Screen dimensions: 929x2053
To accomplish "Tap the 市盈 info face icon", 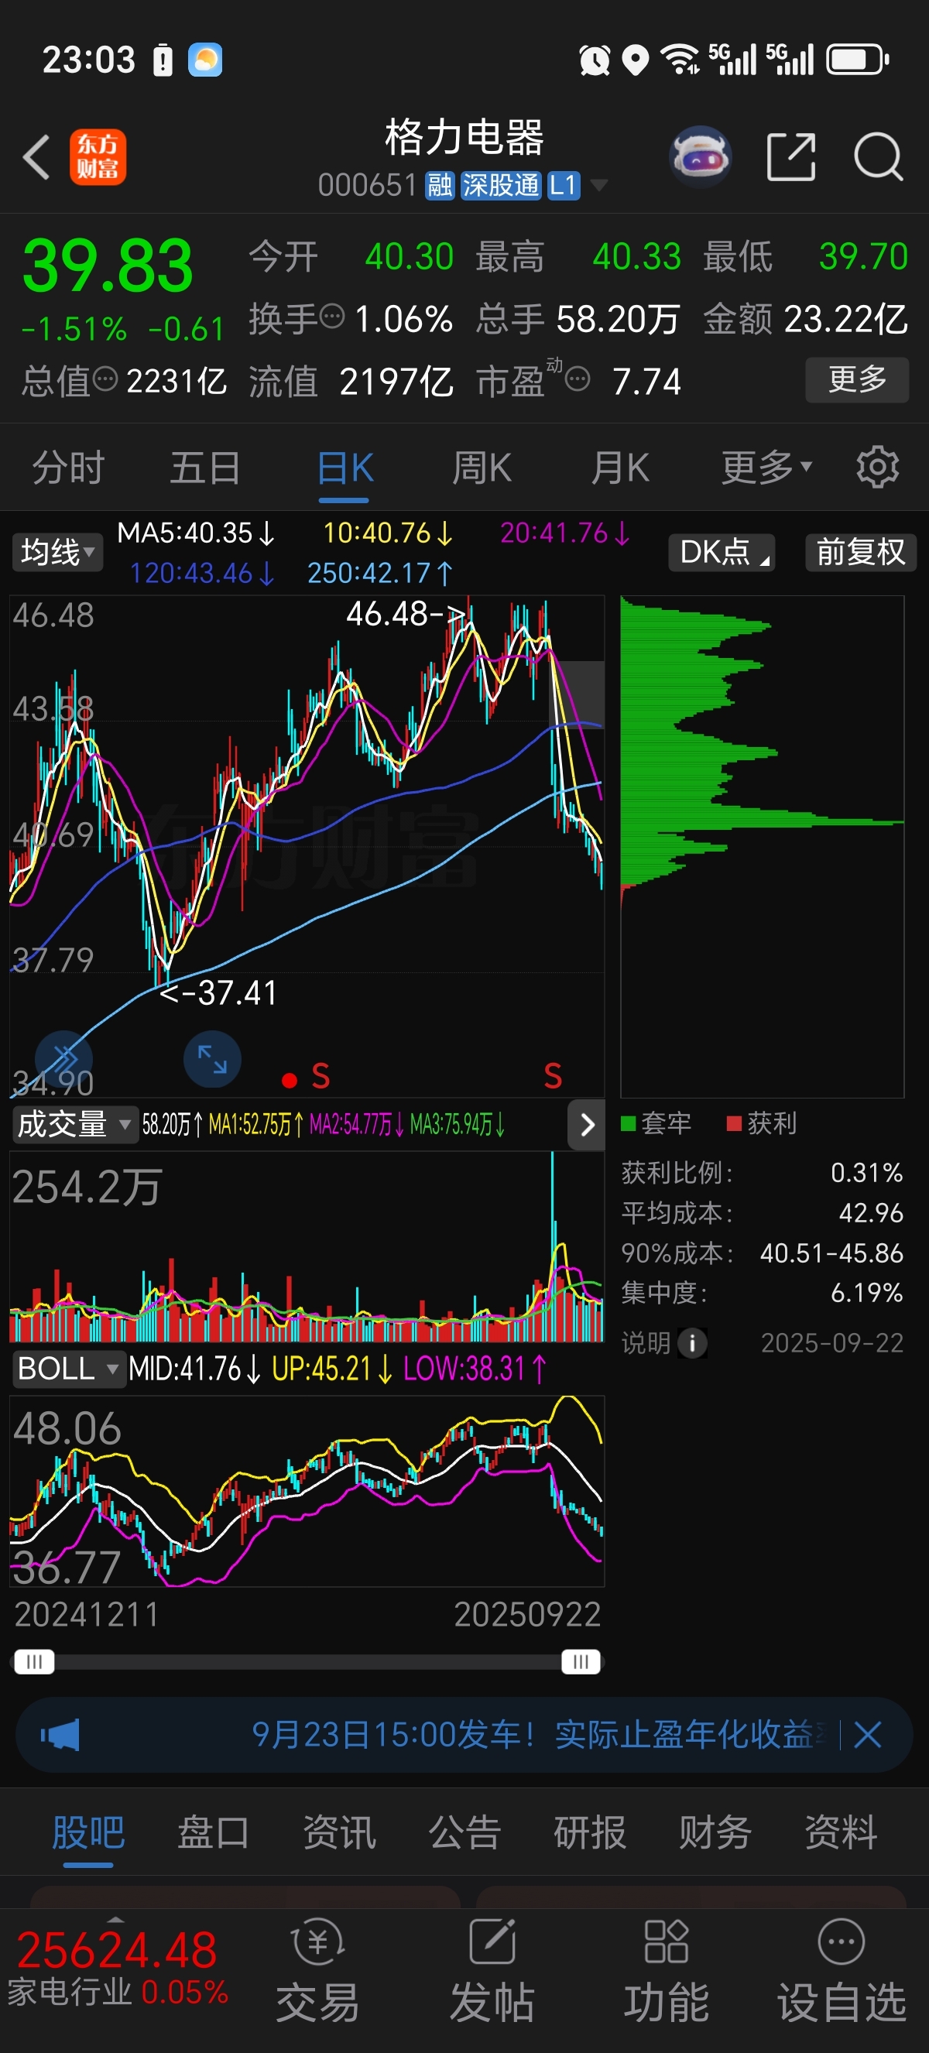I will coord(578,379).
